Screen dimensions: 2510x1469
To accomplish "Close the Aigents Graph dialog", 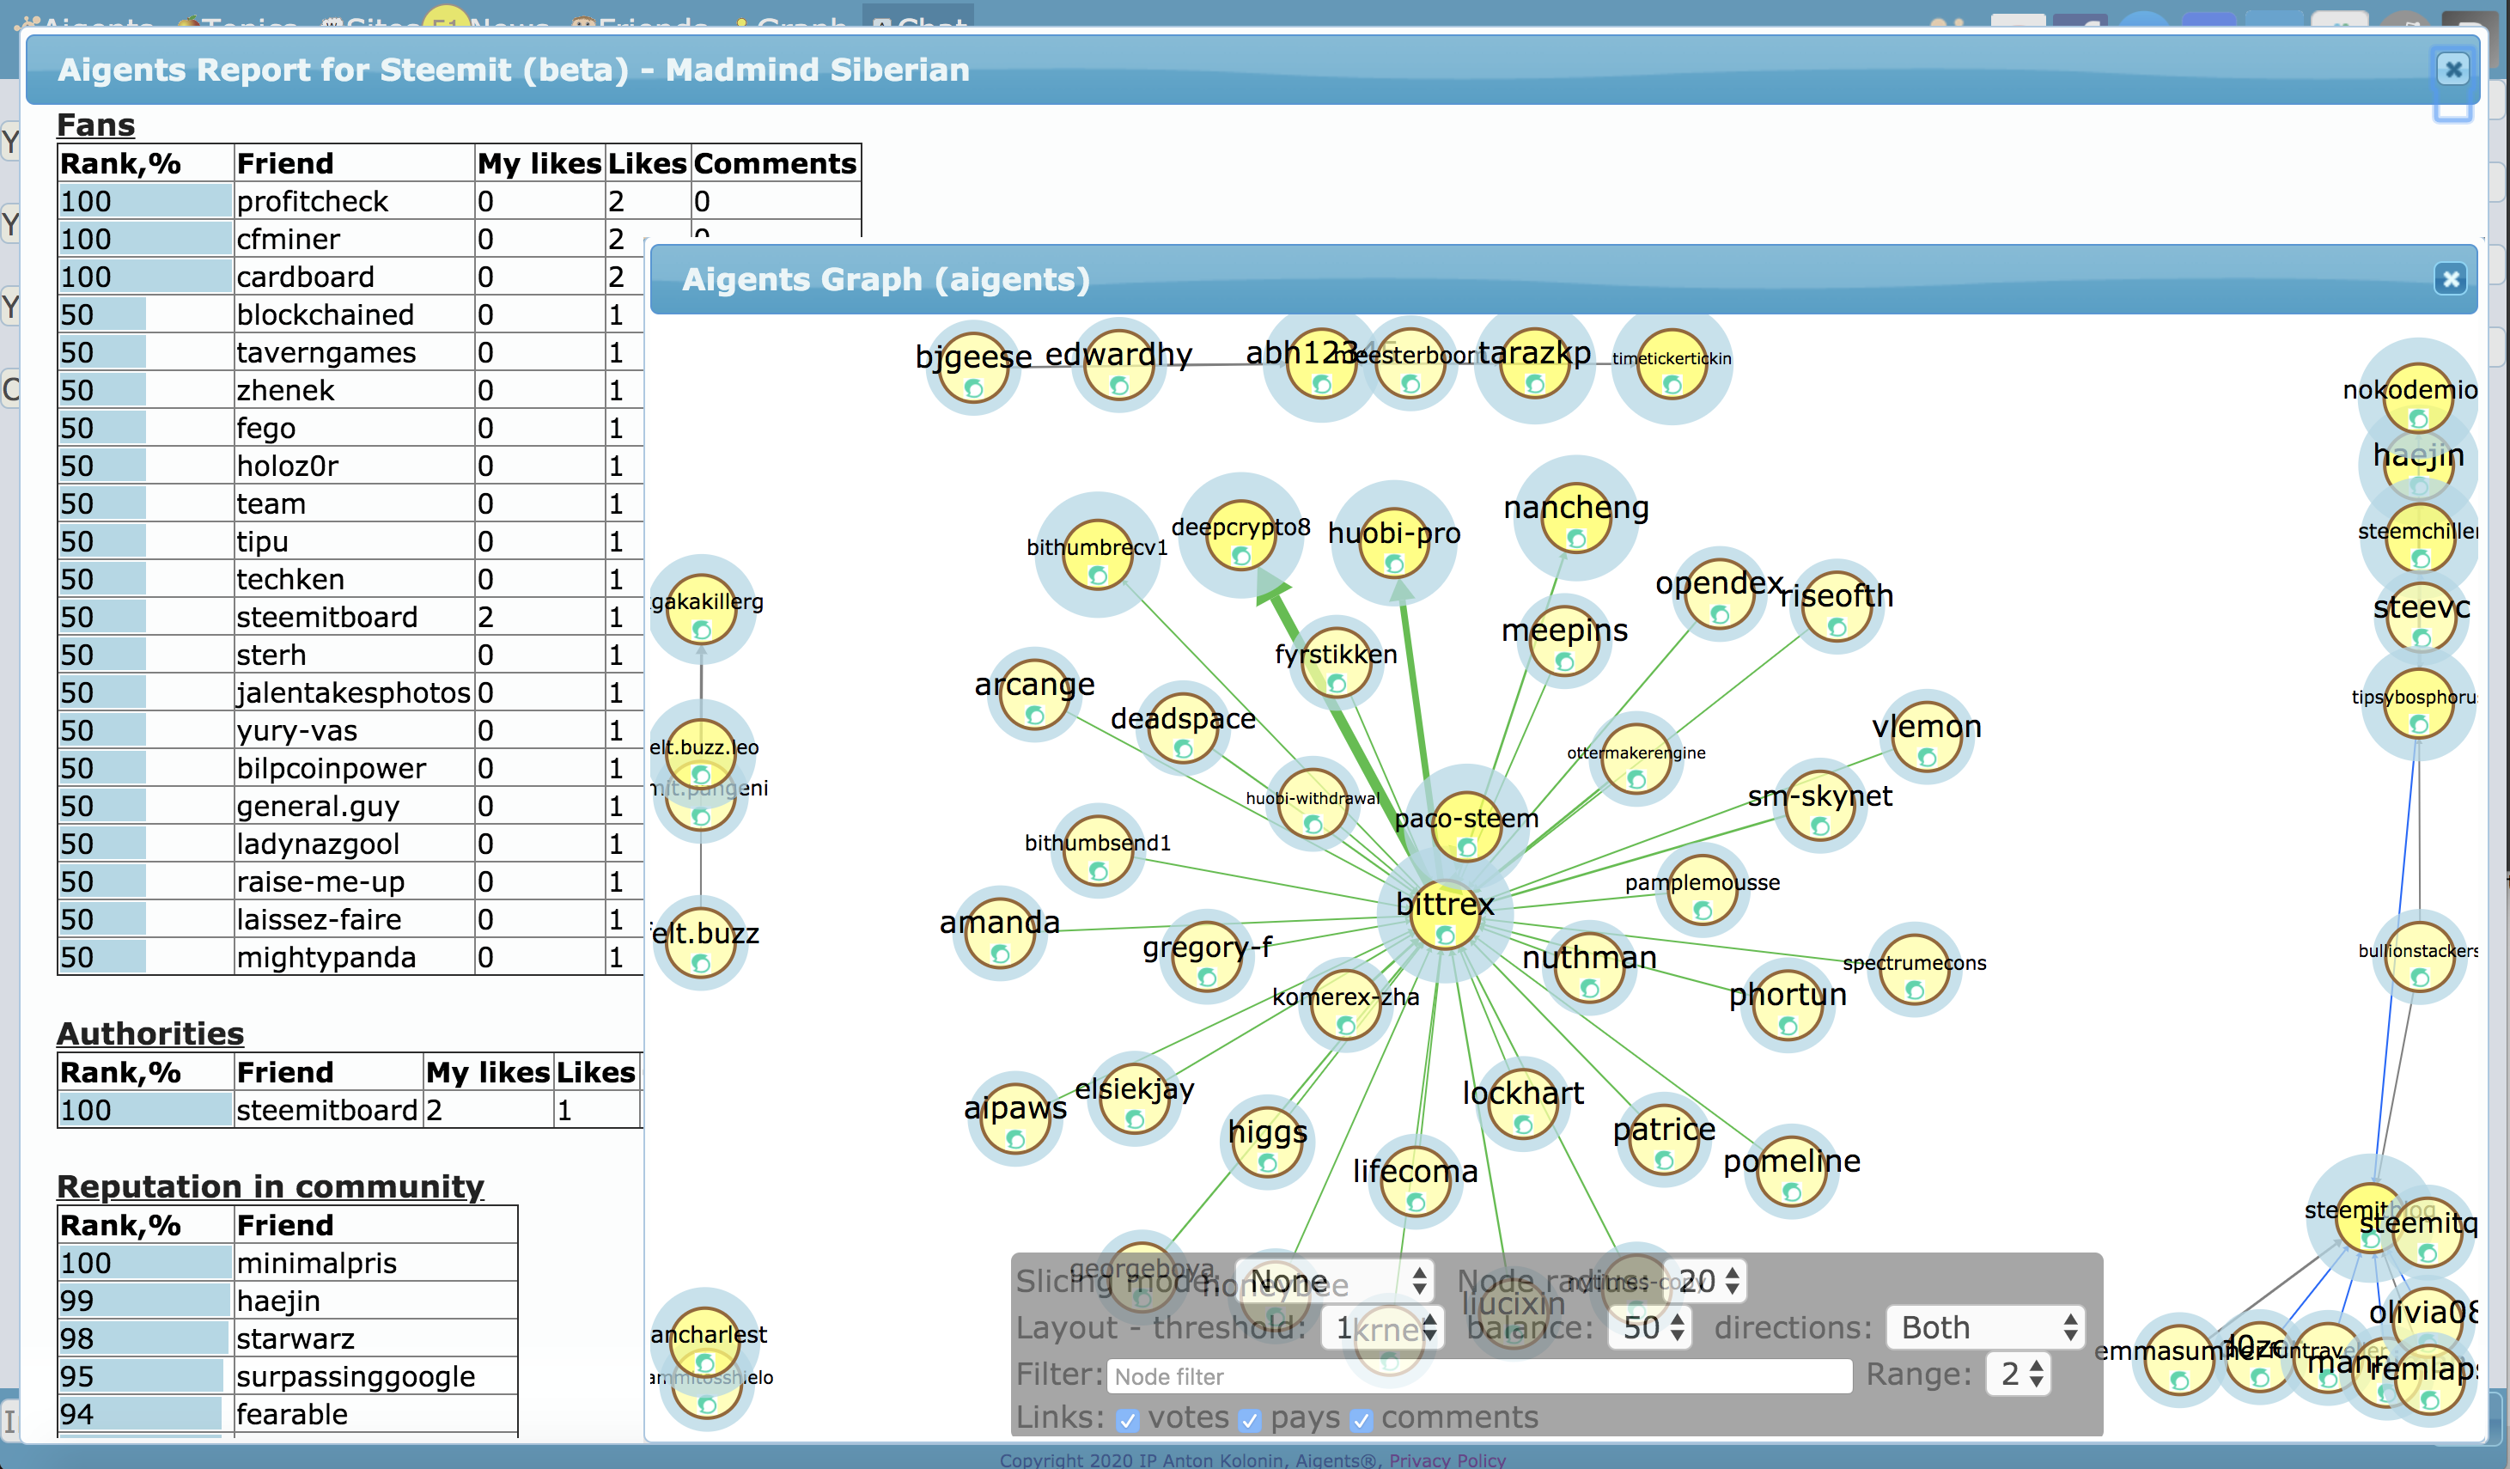I will [x=2450, y=280].
